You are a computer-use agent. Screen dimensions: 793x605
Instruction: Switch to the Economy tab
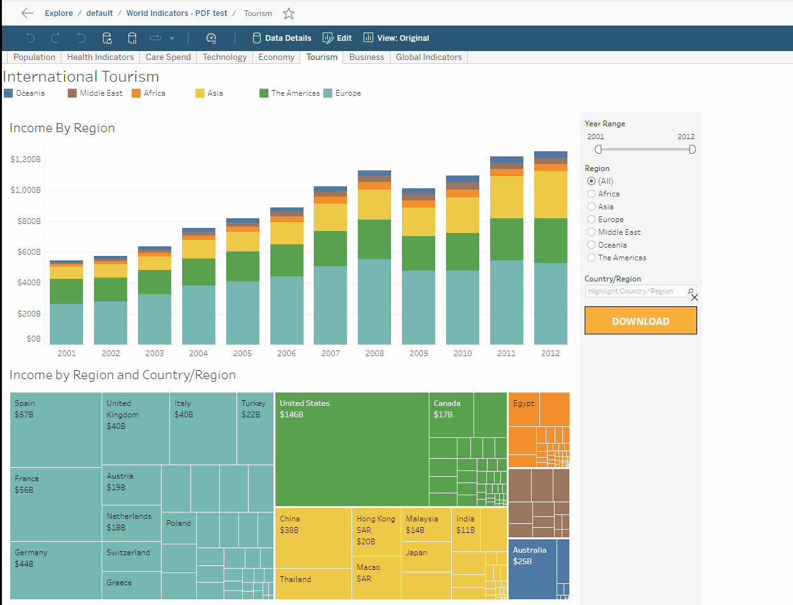(276, 57)
